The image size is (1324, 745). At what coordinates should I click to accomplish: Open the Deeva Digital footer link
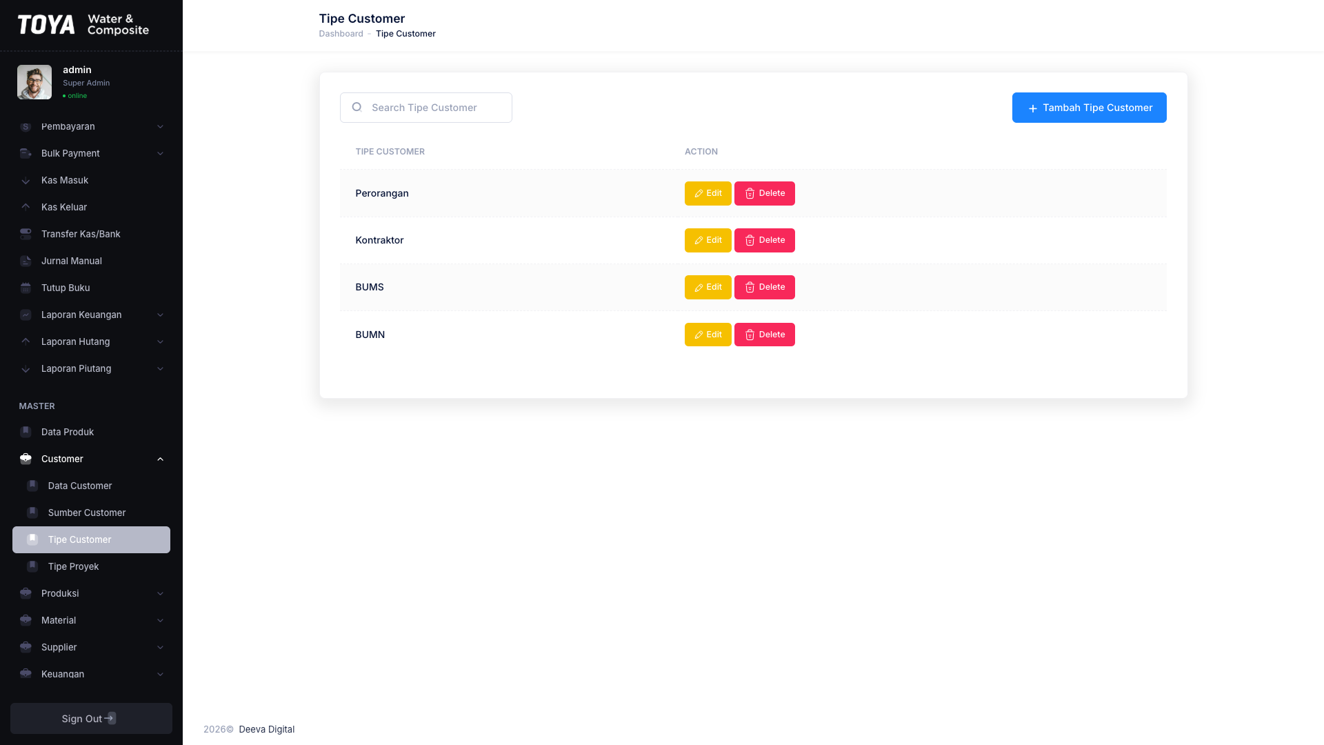(266, 729)
